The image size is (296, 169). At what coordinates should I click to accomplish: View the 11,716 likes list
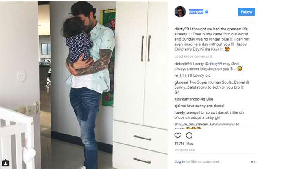(184, 144)
